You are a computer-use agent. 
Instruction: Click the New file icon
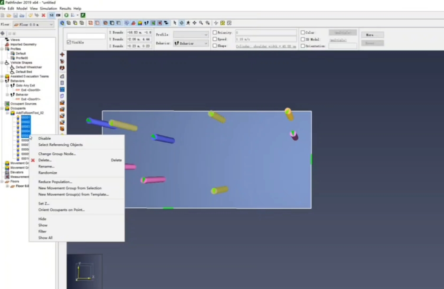(3, 15)
